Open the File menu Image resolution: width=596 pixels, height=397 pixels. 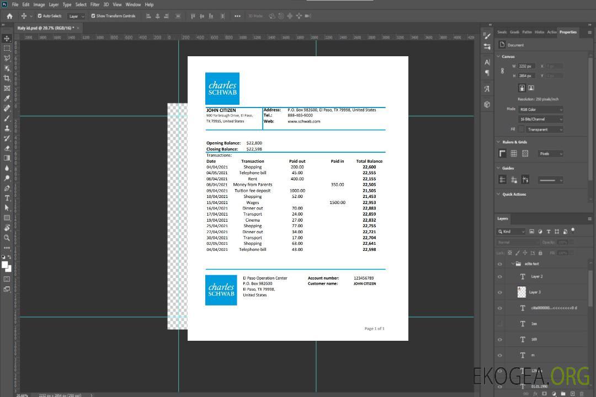click(15, 4)
